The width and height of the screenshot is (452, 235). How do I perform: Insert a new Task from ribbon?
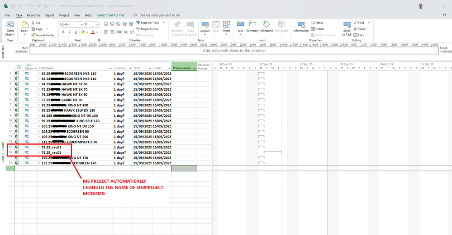tap(240, 28)
